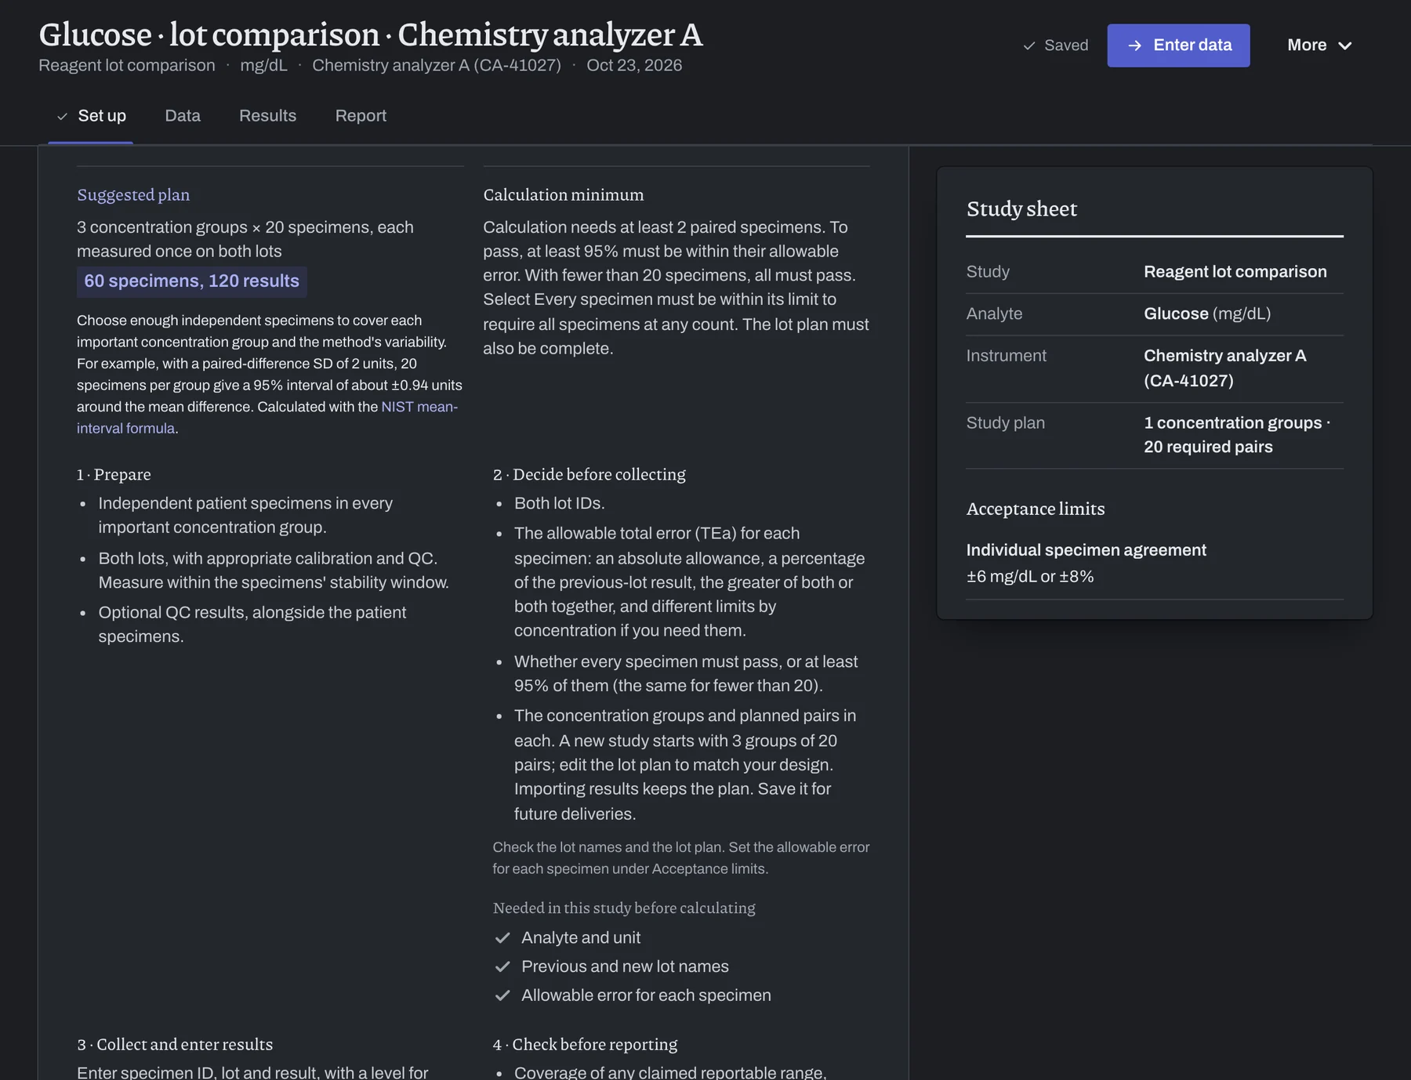Click the 'Oct 23, 2026' date in the header
The image size is (1411, 1080).
point(634,65)
